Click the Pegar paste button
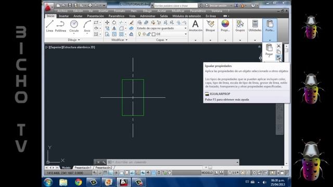The image size is (333, 187). (269, 50)
